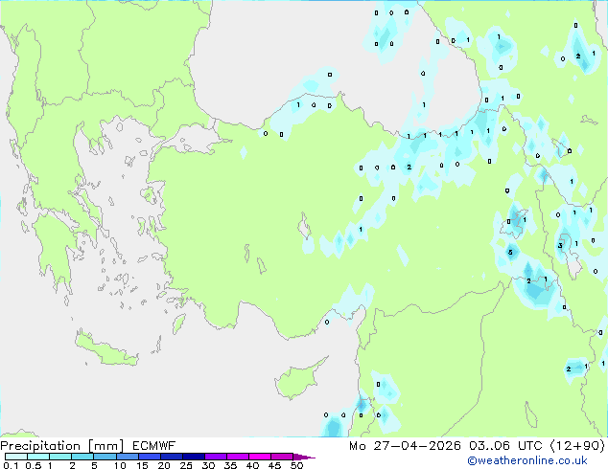This screenshot has width=608, height=469.
Task: Click the legend value label 0.1
Action: click(11, 465)
